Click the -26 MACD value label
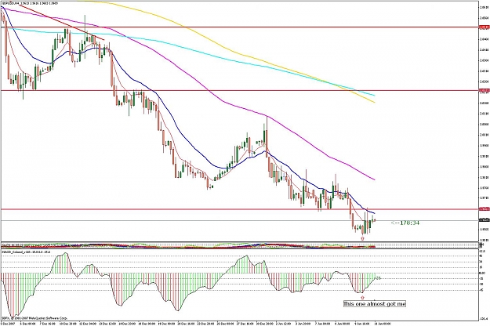The image size is (490, 326). [378, 278]
